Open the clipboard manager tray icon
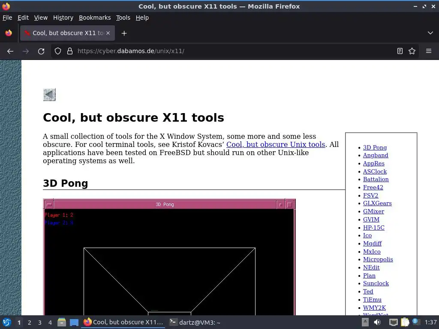 [405, 322]
